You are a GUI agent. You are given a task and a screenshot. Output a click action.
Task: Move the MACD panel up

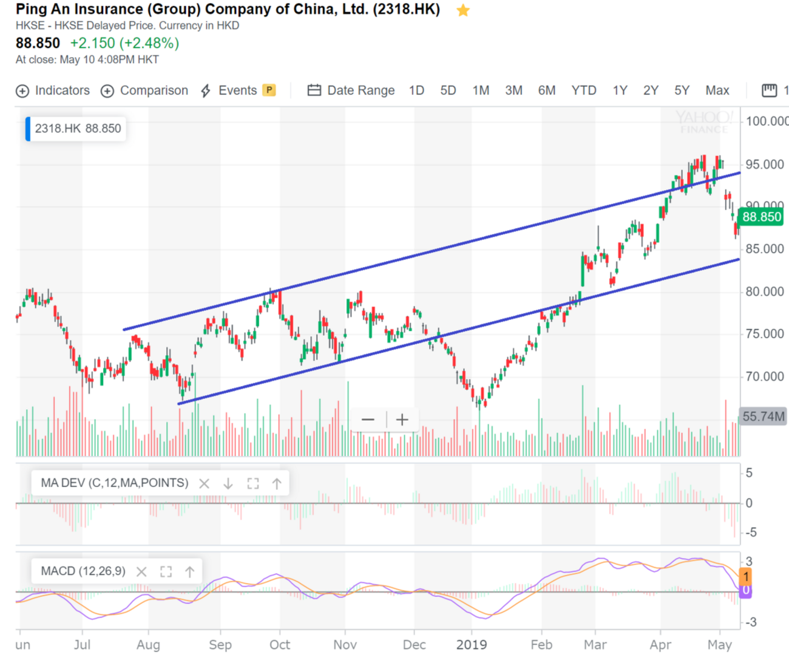[189, 571]
